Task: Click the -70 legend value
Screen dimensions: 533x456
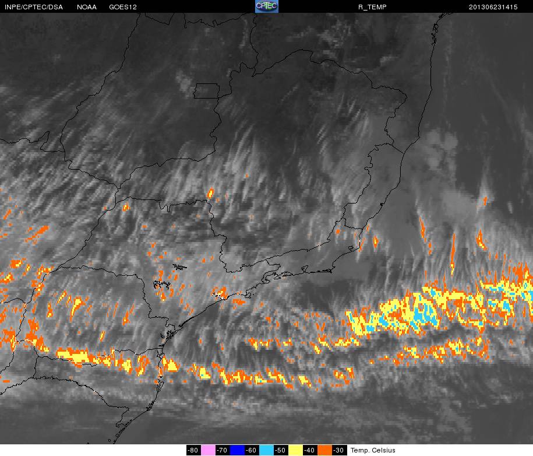Action: pos(223,450)
